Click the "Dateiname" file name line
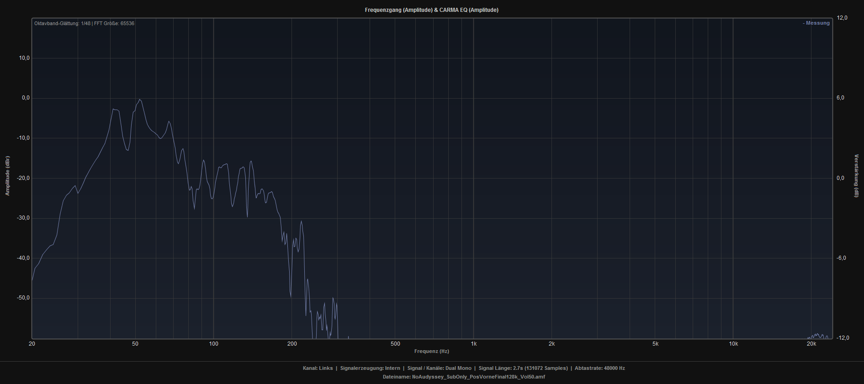The width and height of the screenshot is (864, 384). point(464,377)
